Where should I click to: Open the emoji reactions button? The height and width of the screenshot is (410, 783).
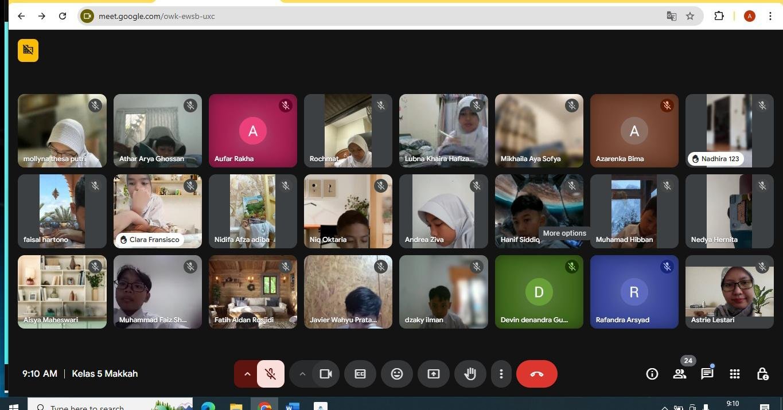[x=396, y=374]
